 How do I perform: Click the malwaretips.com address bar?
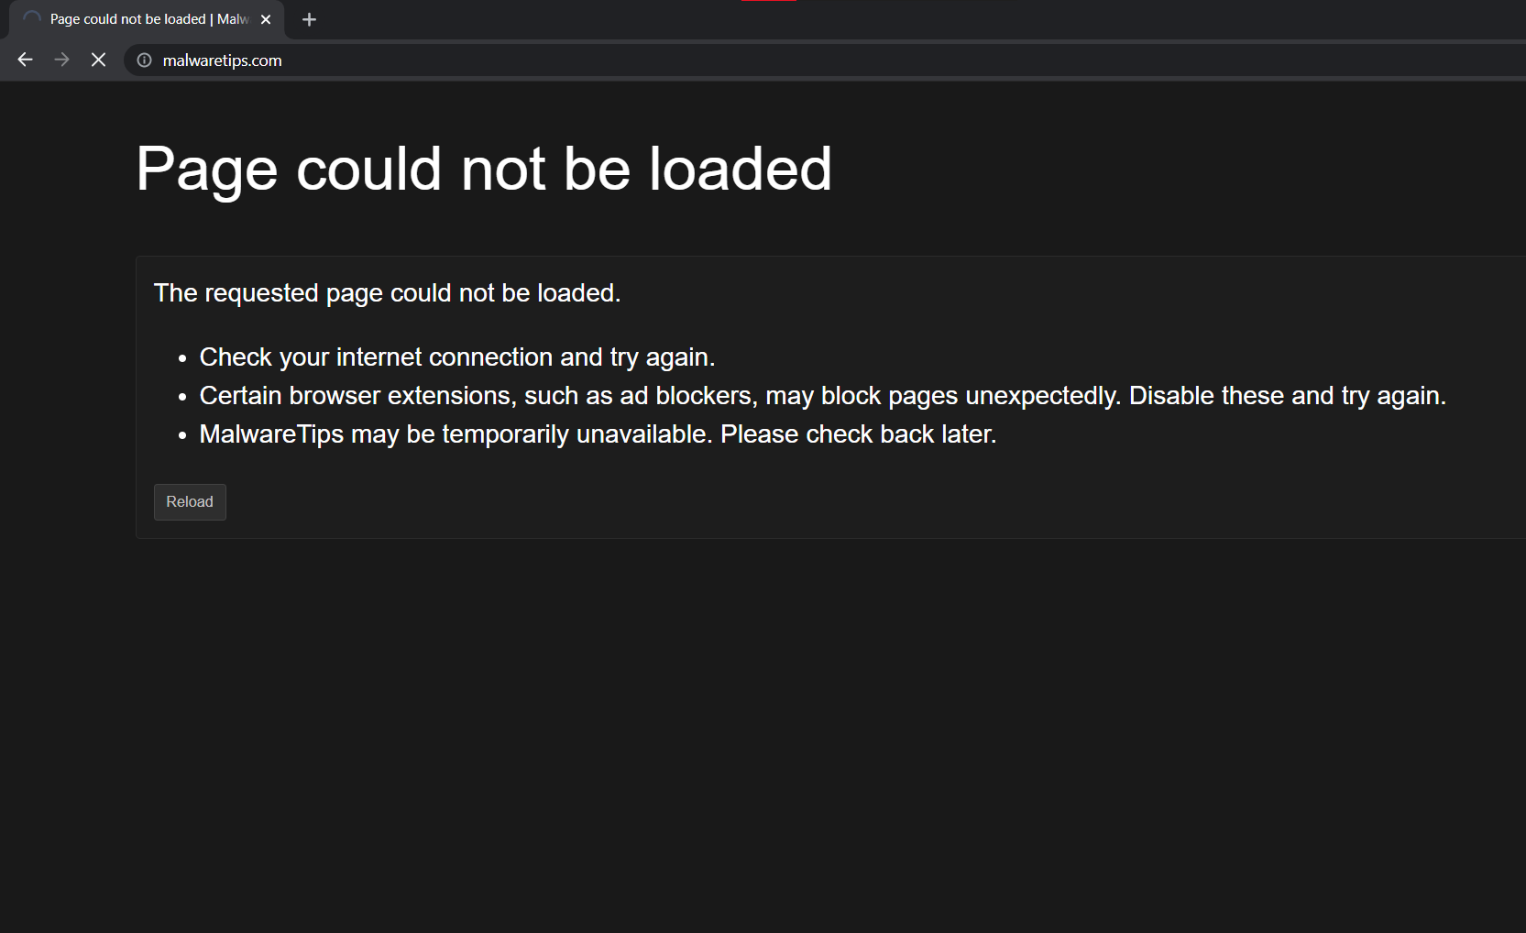click(825, 60)
